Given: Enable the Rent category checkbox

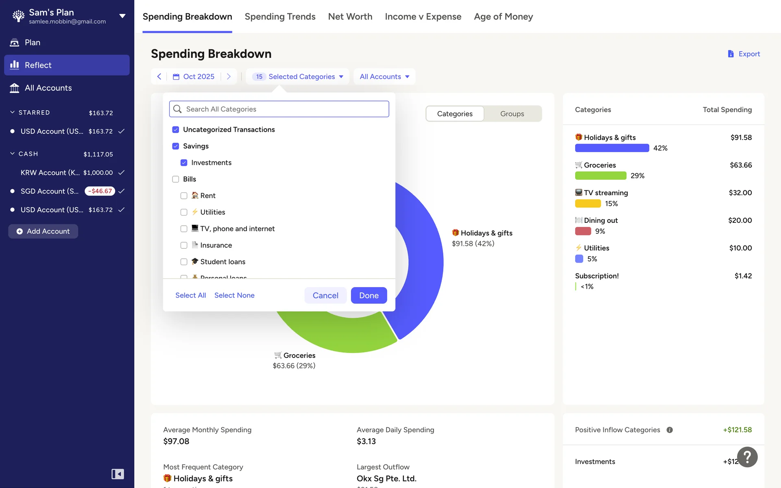Looking at the screenshot, I should coord(184,196).
